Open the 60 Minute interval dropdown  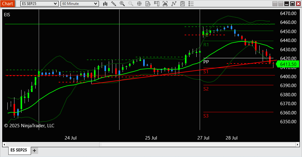pyautogui.click(x=80, y=4)
